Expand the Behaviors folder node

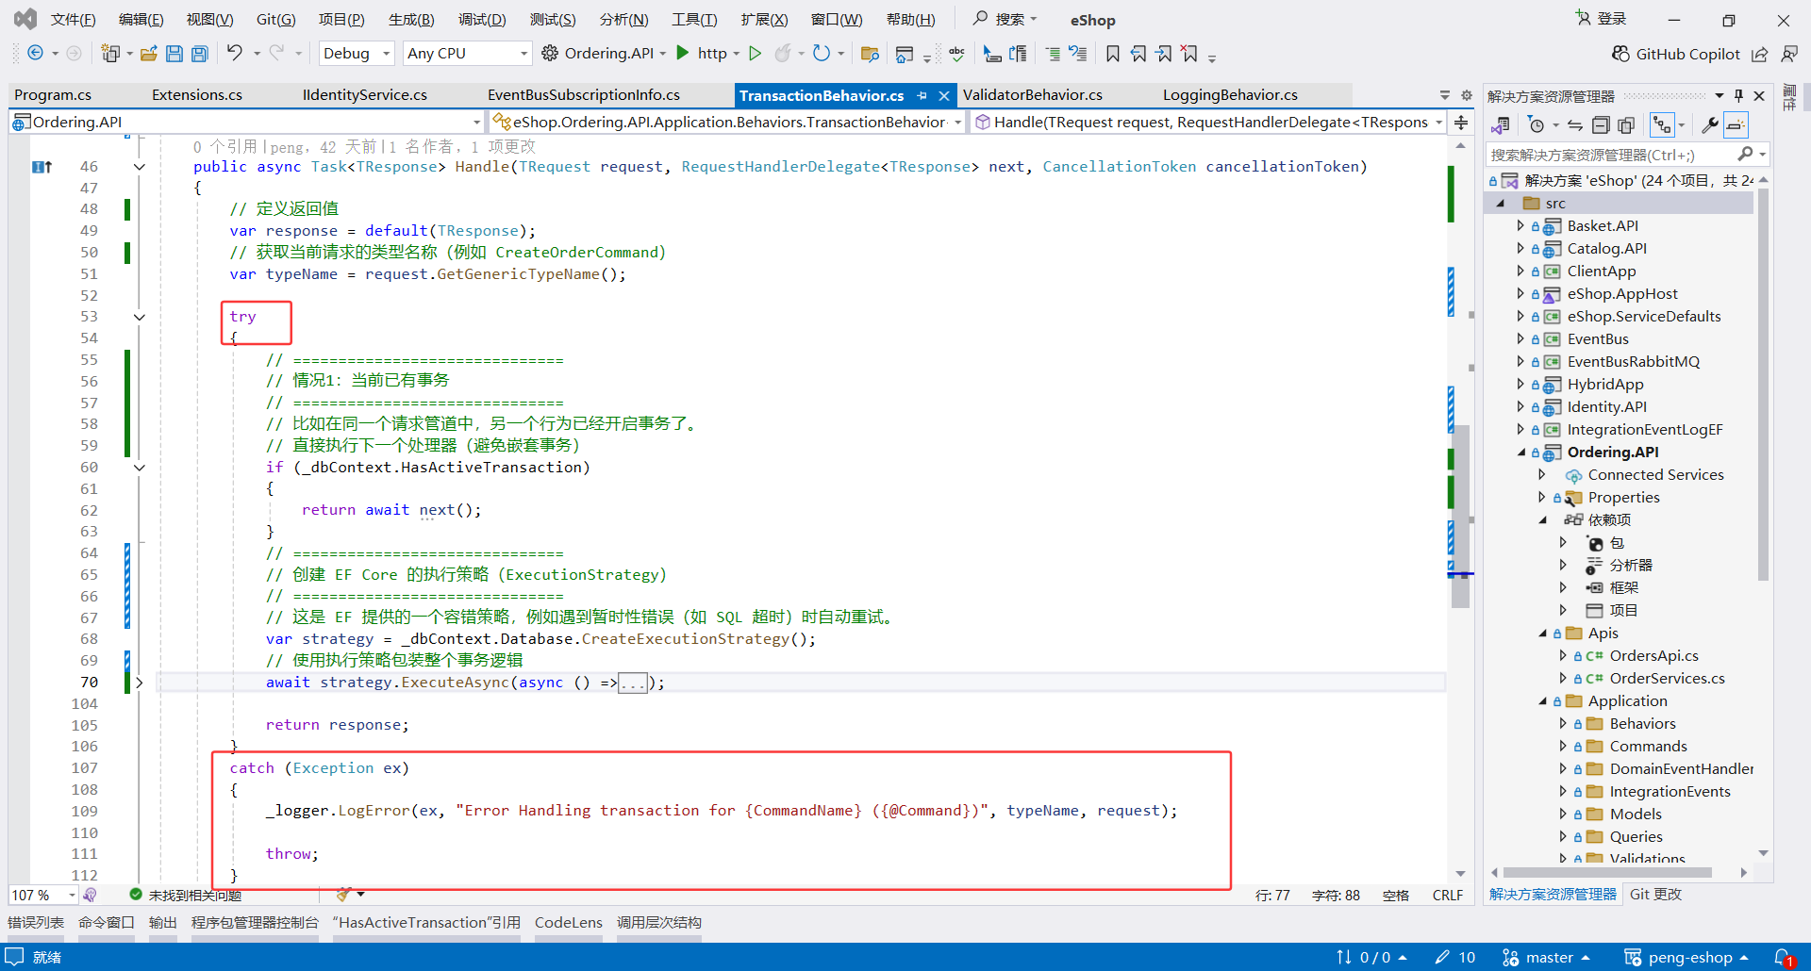[x=1562, y=724]
